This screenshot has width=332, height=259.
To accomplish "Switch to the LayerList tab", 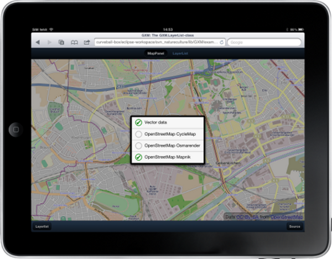I will coord(180,53).
